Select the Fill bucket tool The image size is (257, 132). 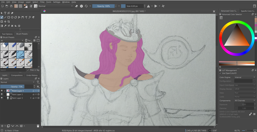coord(16,26)
